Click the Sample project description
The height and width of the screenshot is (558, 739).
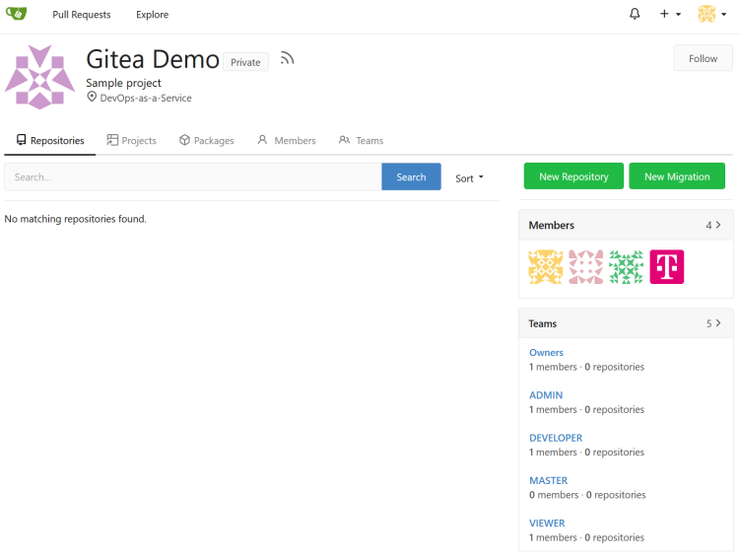click(x=123, y=83)
